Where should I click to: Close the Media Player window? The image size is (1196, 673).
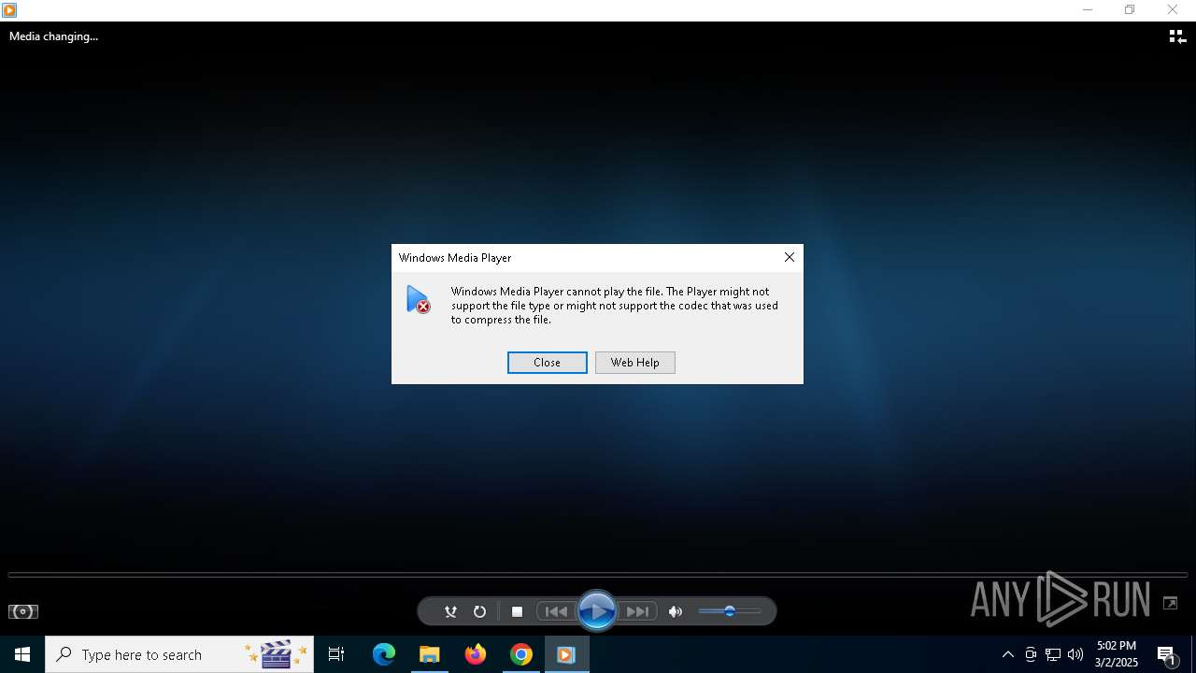1173,10
